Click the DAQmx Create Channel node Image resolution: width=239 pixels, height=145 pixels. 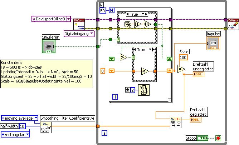click(79, 24)
